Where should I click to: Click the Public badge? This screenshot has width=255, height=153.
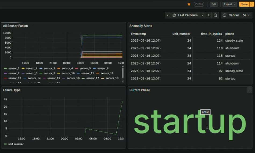[x=199, y=4]
